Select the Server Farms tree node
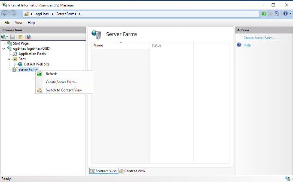Screen dimensions: 293x182 28,70
